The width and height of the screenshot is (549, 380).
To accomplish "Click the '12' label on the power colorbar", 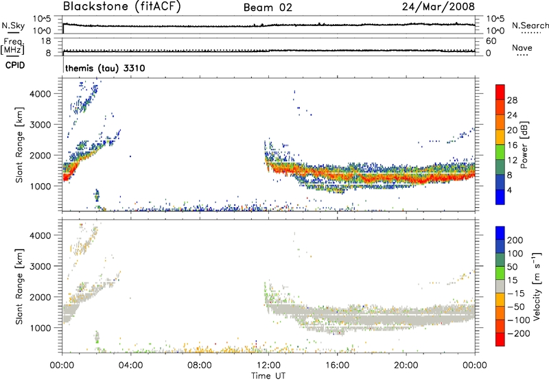I will pos(512,161).
